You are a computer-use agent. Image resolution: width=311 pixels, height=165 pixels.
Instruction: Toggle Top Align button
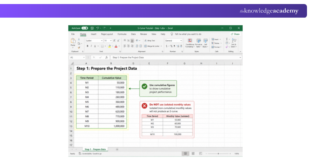coord(125,40)
